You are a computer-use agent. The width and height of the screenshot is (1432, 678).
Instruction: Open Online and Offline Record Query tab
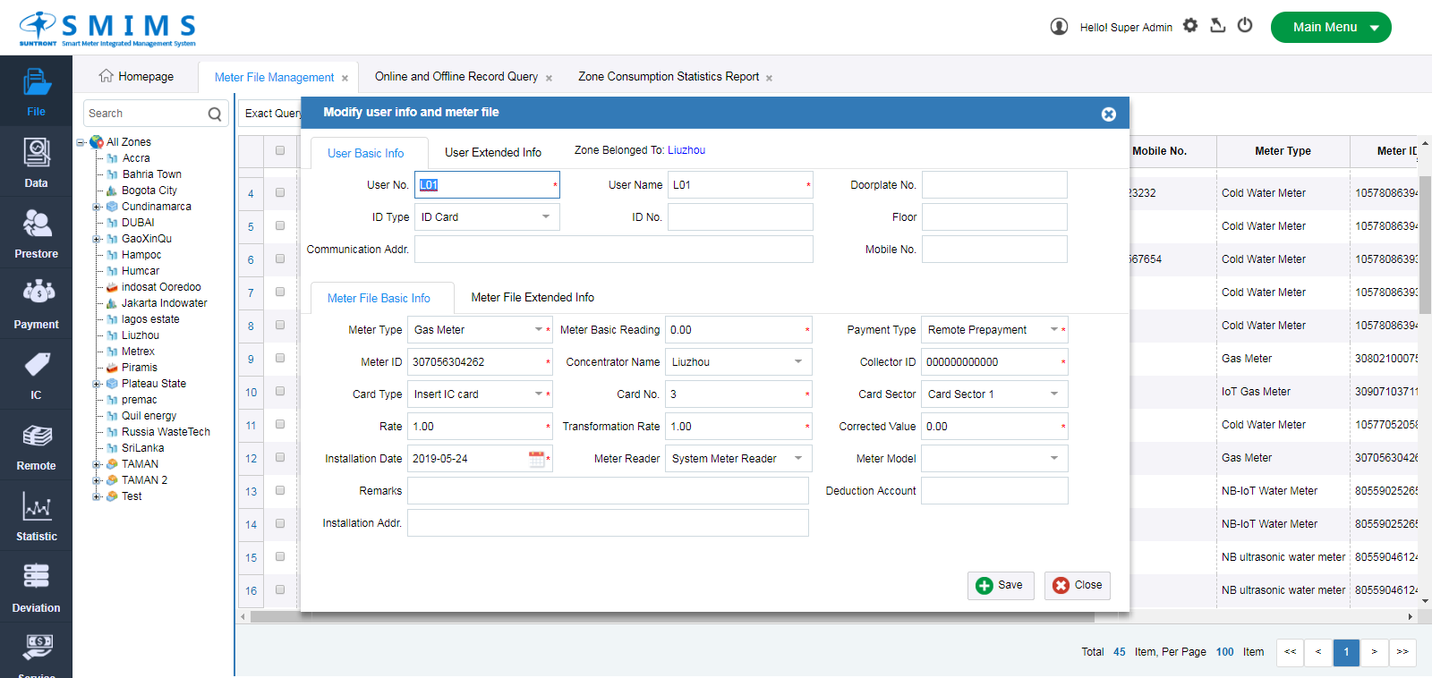pos(456,77)
